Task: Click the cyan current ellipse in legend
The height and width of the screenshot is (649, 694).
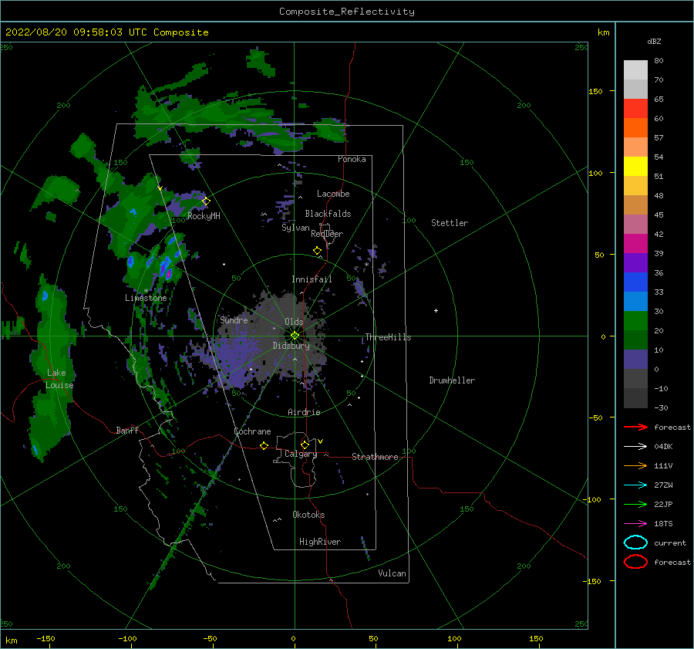Action: pos(635,543)
